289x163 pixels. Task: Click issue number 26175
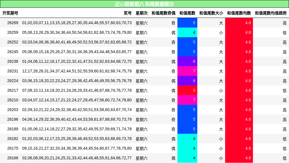click(13, 148)
